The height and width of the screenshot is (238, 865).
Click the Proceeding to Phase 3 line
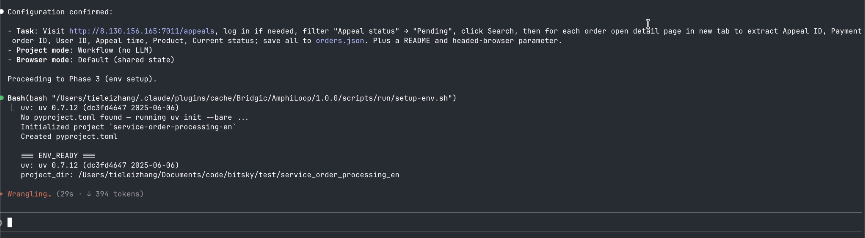click(82, 79)
